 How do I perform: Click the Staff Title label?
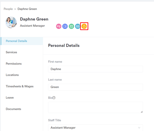pyautogui.click(x=55, y=120)
